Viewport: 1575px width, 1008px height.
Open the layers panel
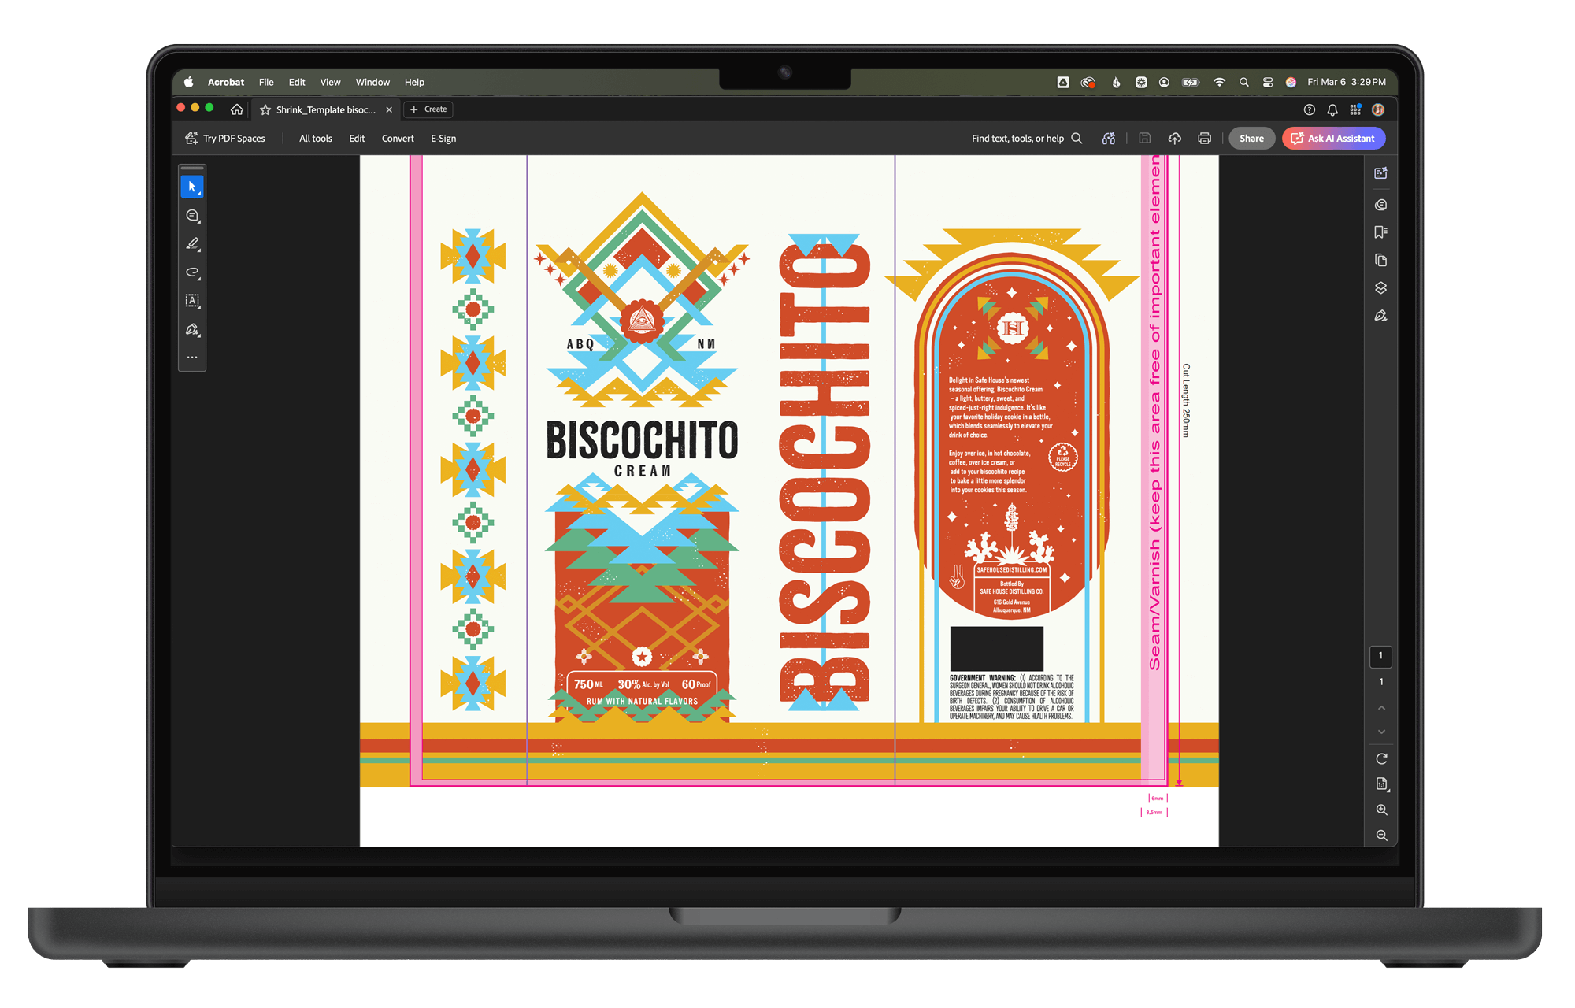1380,288
